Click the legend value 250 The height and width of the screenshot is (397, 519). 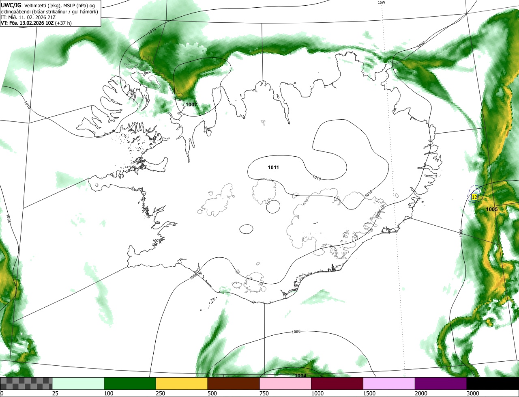pos(160,393)
